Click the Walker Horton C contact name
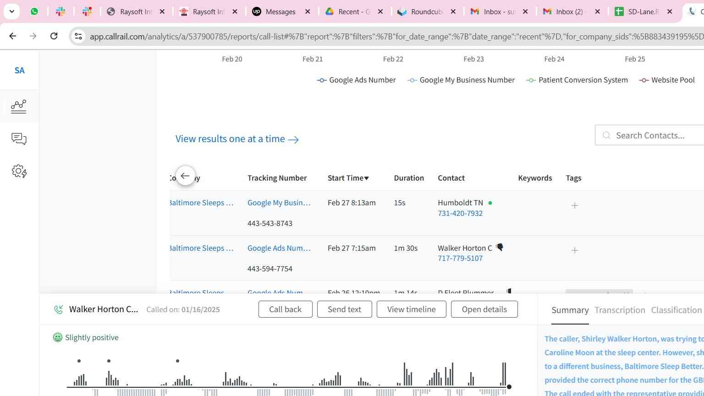 tap(465, 248)
